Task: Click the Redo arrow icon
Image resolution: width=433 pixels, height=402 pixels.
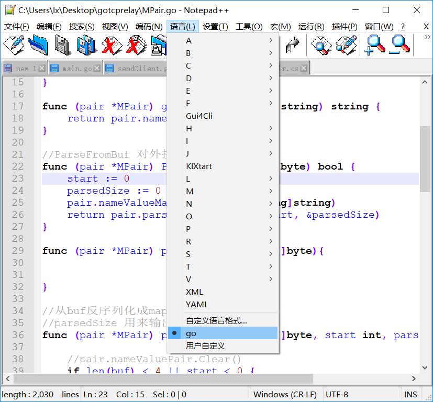Action: click(x=293, y=45)
